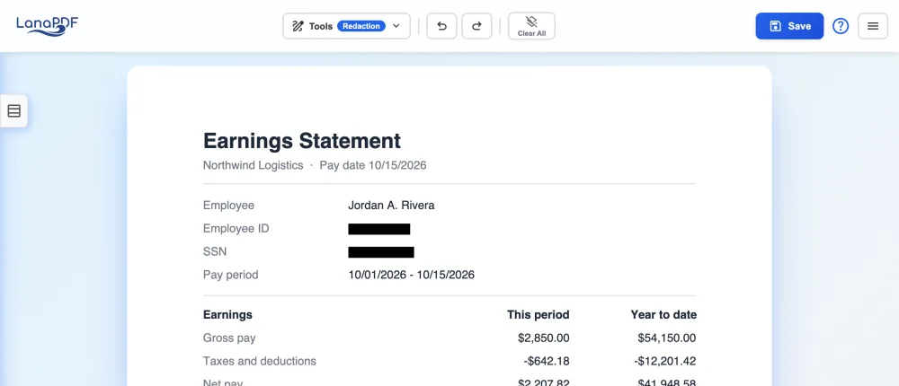Click the Pay period label
The height and width of the screenshot is (386, 899).
coord(230,275)
